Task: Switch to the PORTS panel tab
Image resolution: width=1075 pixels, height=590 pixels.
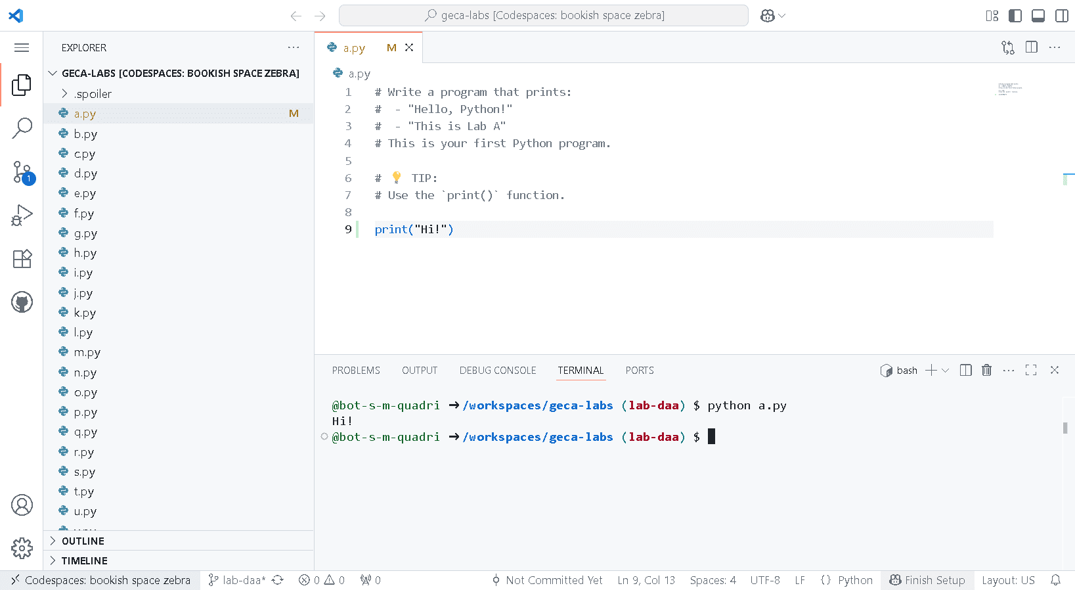Action: (640, 371)
